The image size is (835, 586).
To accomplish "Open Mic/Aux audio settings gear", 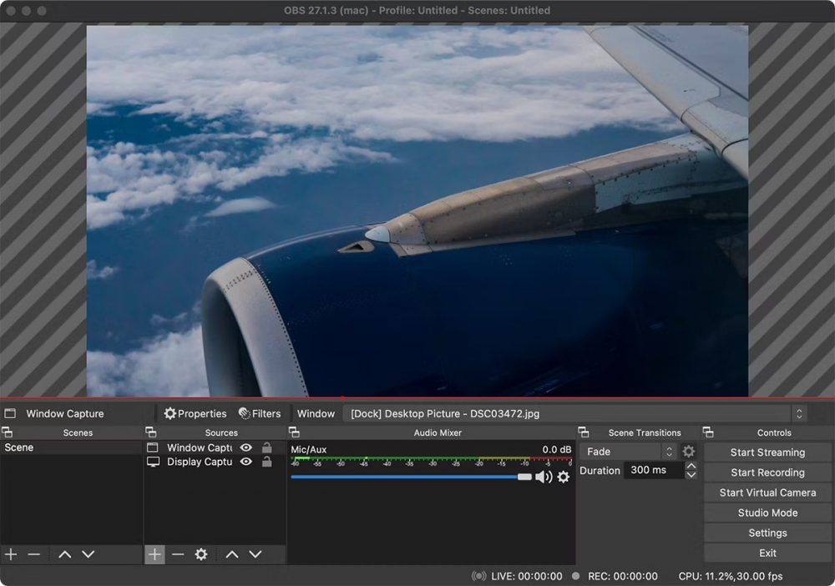I will [x=564, y=477].
